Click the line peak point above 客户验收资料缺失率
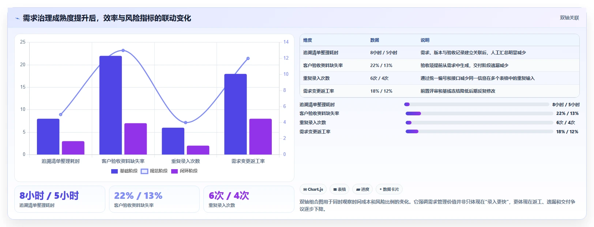The image size is (594, 227). [x=123, y=51]
